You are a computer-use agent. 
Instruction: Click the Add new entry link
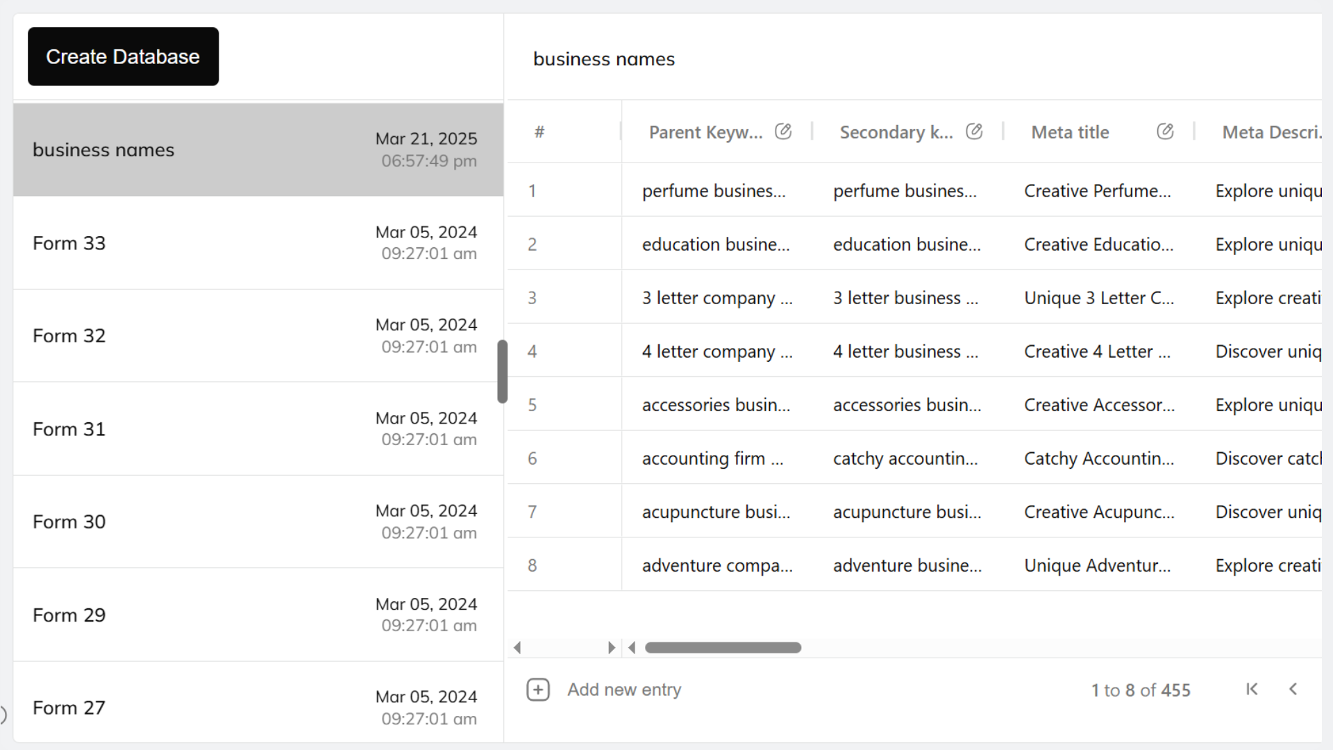[623, 689]
